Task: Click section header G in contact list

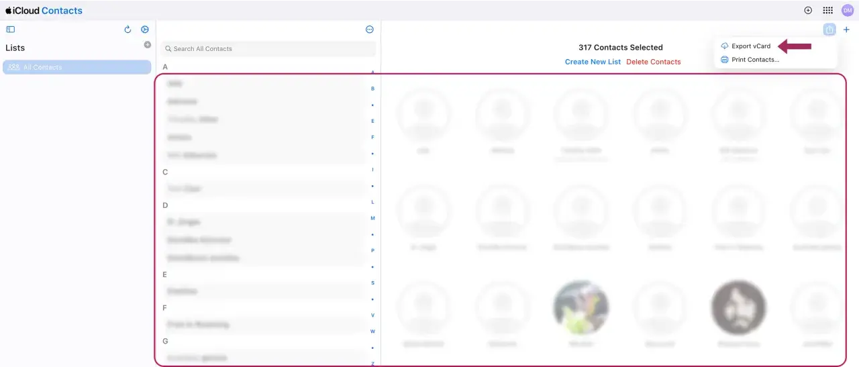Action: click(165, 341)
